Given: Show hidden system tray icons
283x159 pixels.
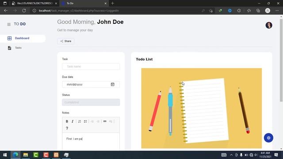Looking at the screenshot, I should (x=231, y=155).
